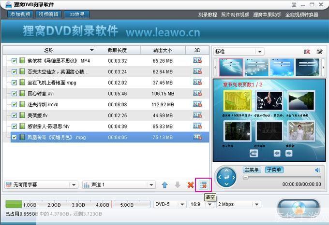The height and width of the screenshot is (225, 329).
Task: Click the 添加视频 add video button
Action: (20, 14)
